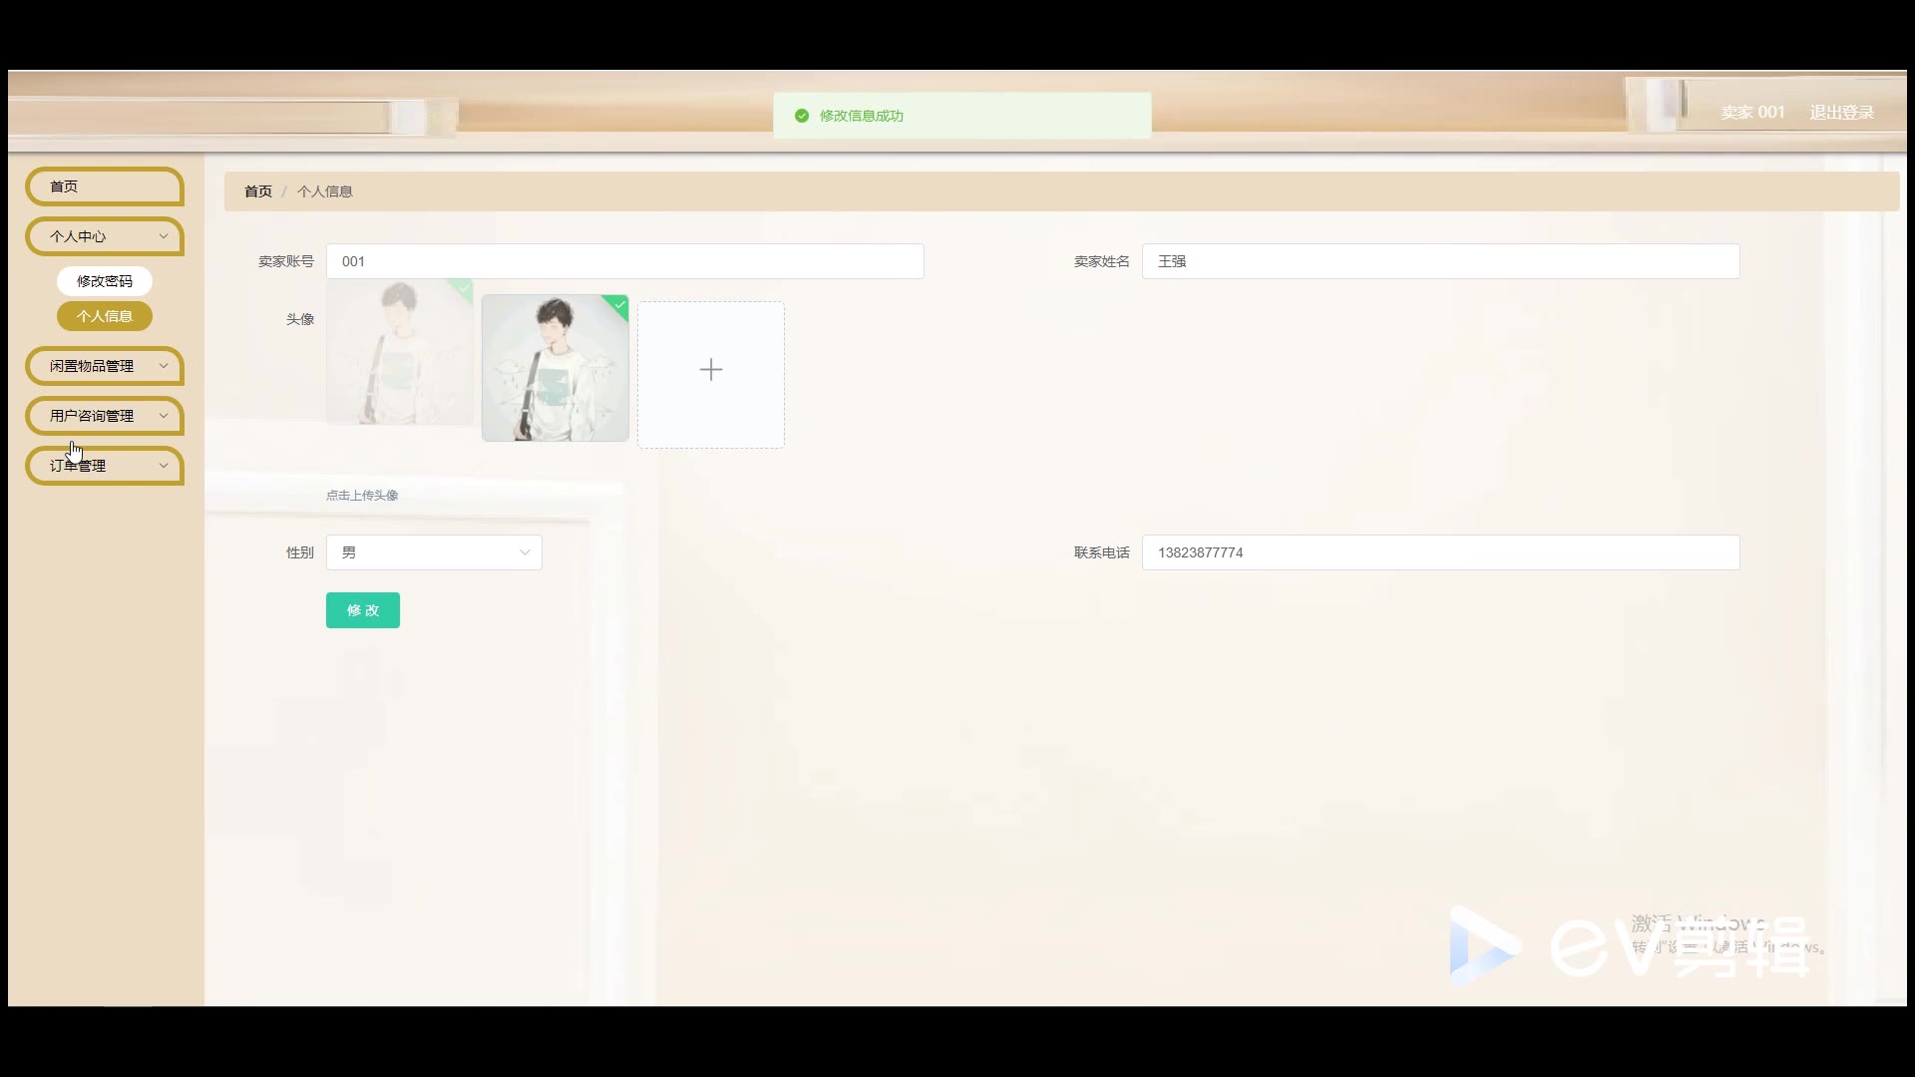Click the 联系电话 phone input field
Screen dimensions: 1915x1077
click(x=1440, y=552)
